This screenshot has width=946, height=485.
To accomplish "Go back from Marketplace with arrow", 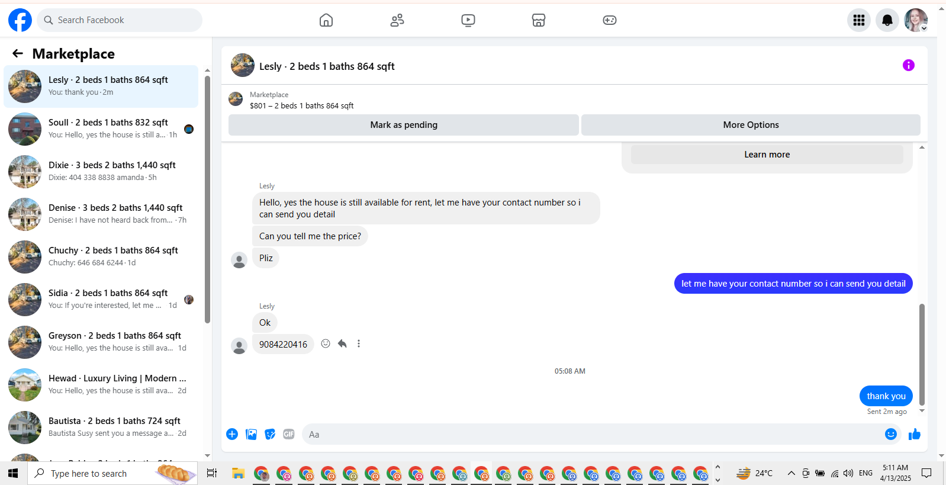I will 18,53.
